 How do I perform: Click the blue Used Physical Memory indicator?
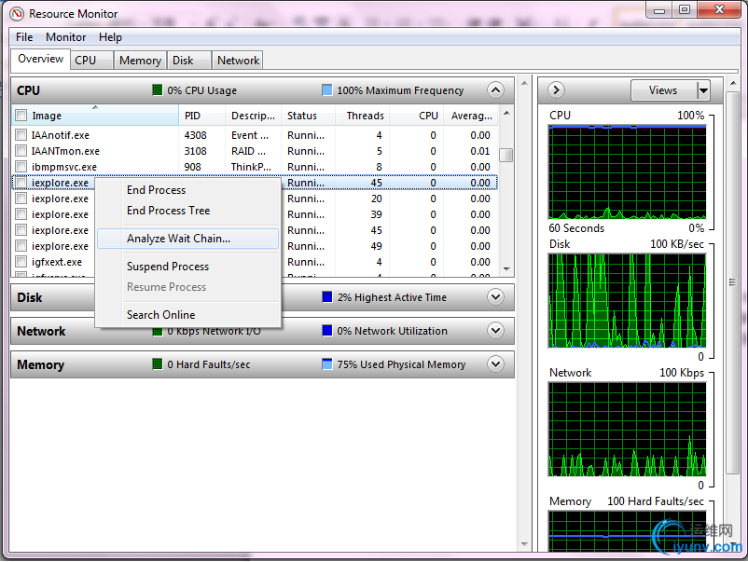[x=326, y=364]
